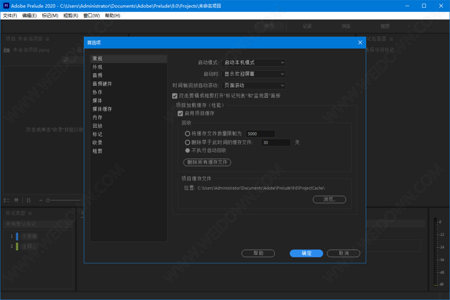Image resolution: width=450 pixels, height=300 pixels.
Task: Open the 所有默认标记 dropdown in marker type panel
Action: (38, 224)
